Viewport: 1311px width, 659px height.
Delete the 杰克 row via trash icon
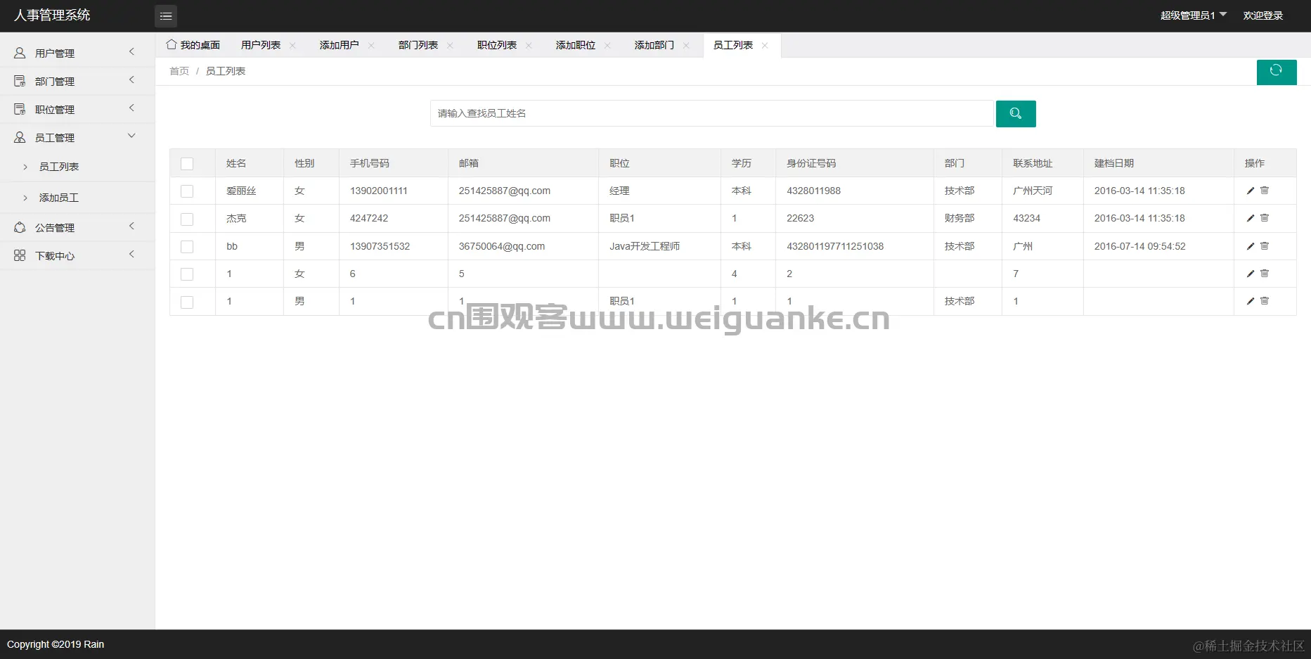tap(1265, 218)
